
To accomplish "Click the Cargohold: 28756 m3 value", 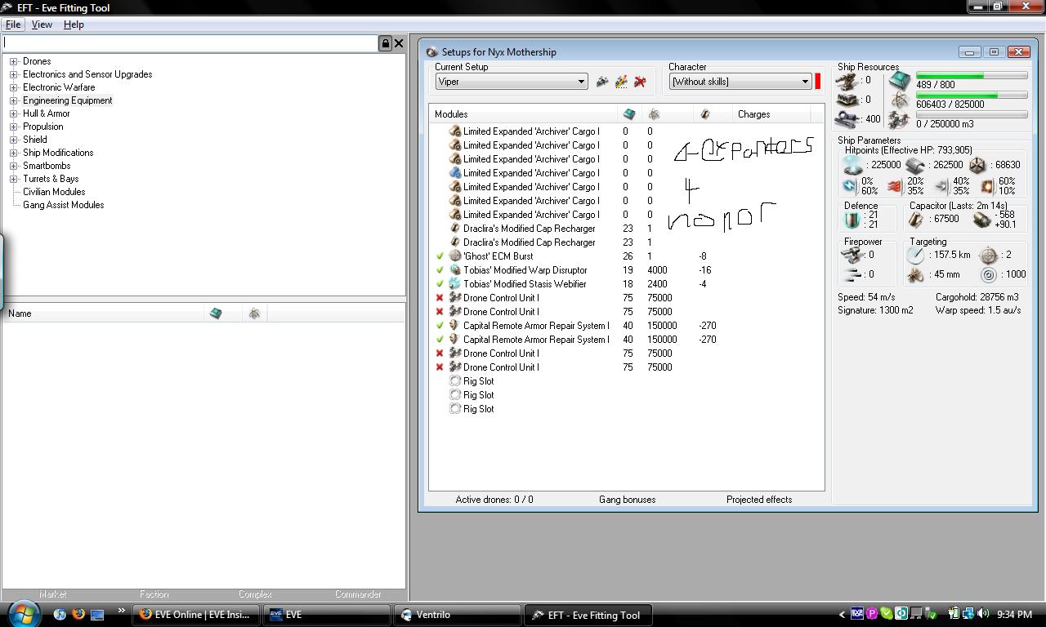I will point(977,297).
